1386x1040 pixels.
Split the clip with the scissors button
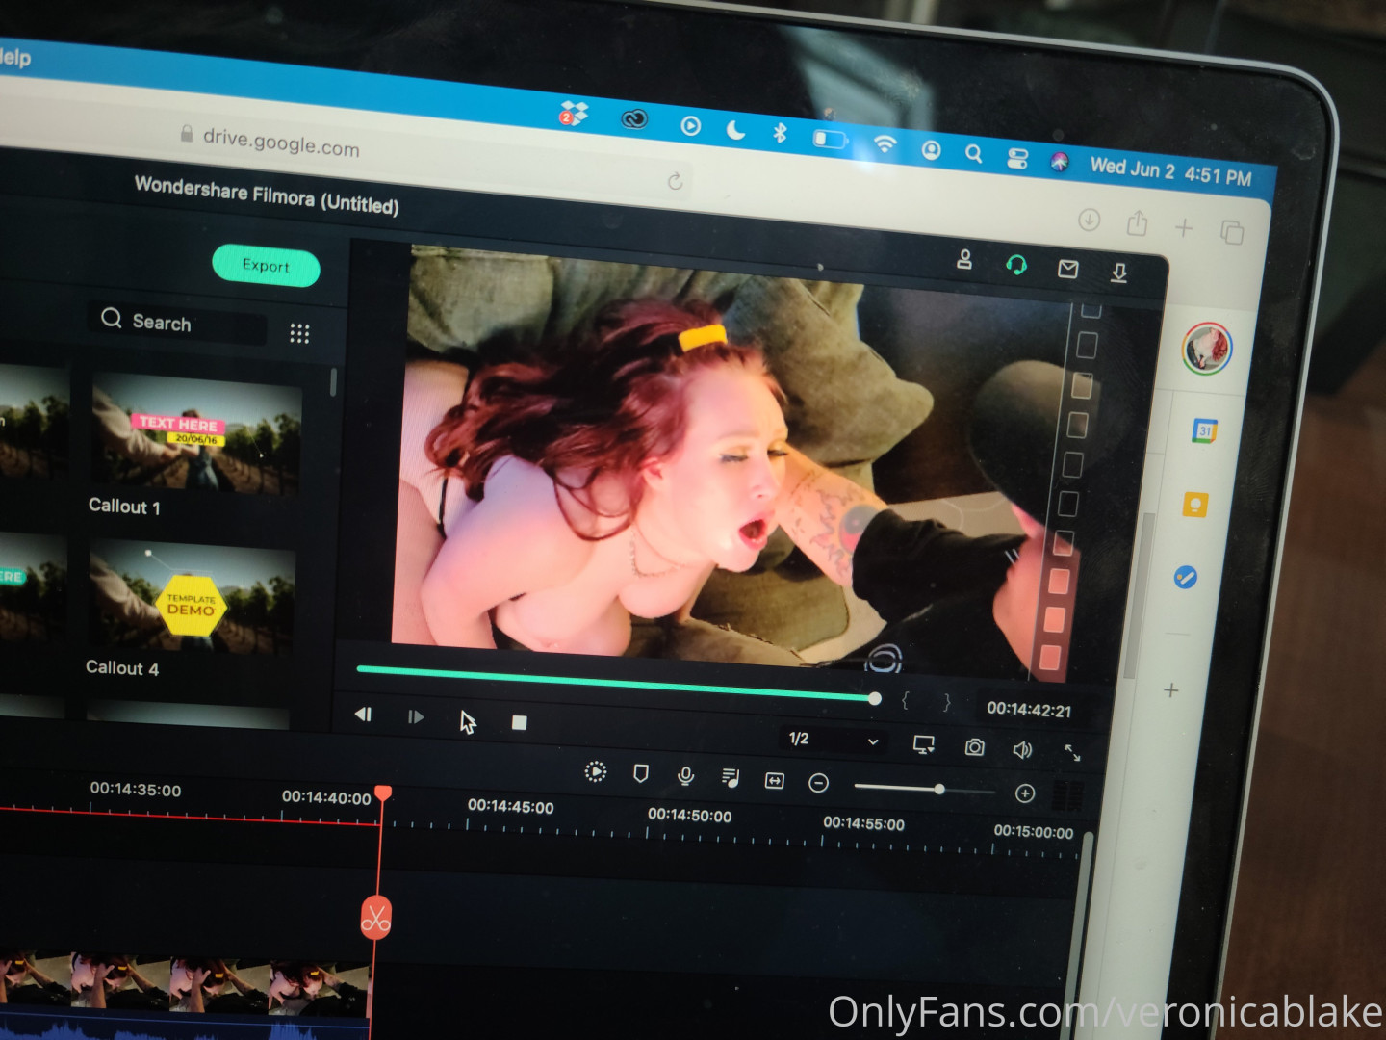[x=375, y=917]
